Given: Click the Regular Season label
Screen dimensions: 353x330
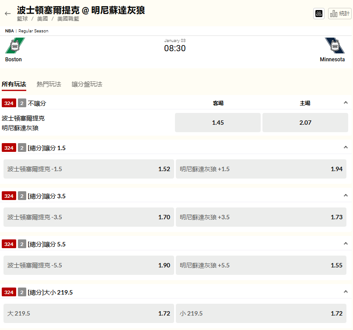Looking at the screenshot, I should [33, 31].
